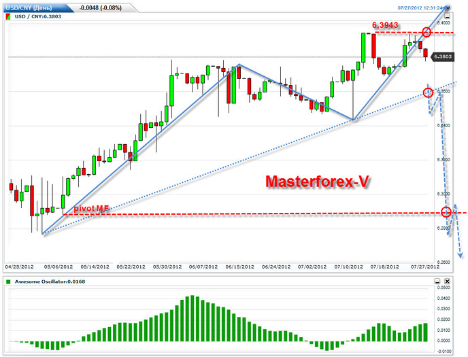Image resolution: width=468 pixels, height=357 pixels.
Task: Click the 07/02/2012 date axis label
Action: (312, 267)
